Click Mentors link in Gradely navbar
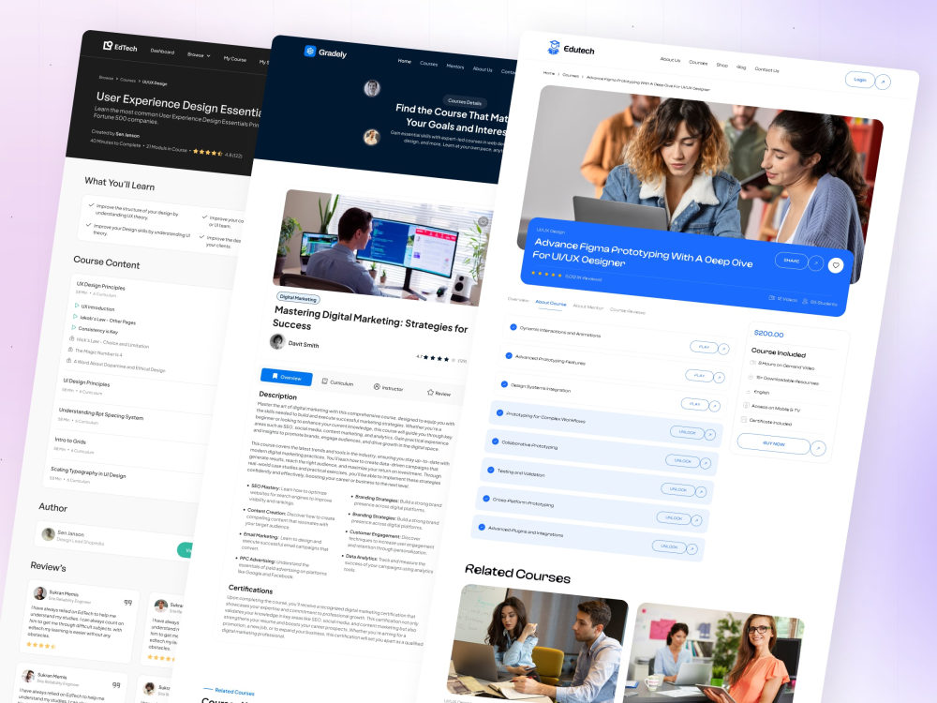The image size is (937, 703). pyautogui.click(x=454, y=67)
